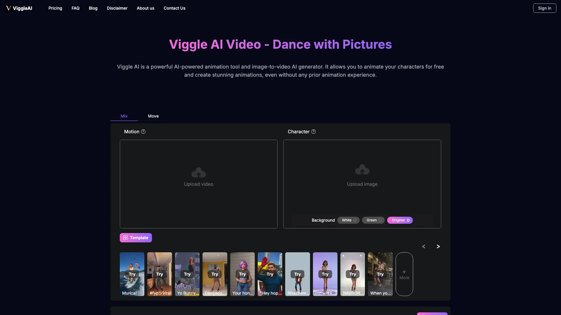Switch to the Move tab

[x=153, y=116]
